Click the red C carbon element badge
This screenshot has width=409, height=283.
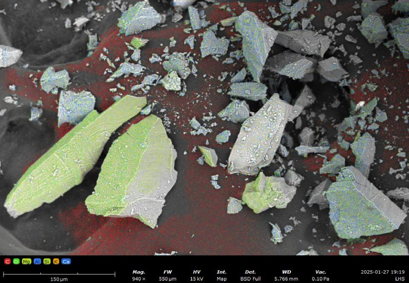(x=7, y=261)
